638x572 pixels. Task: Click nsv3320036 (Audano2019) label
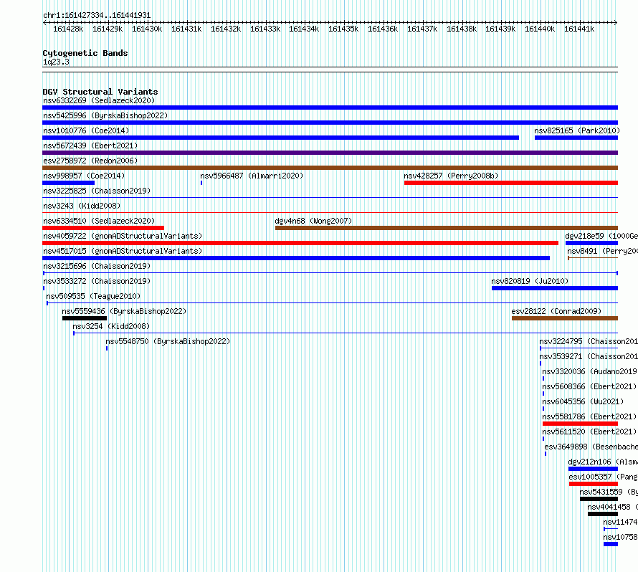589,371
